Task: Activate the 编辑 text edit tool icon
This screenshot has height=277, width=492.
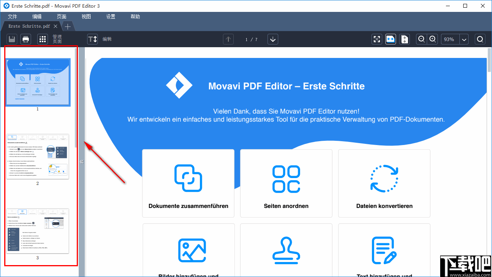Action: [x=92, y=39]
